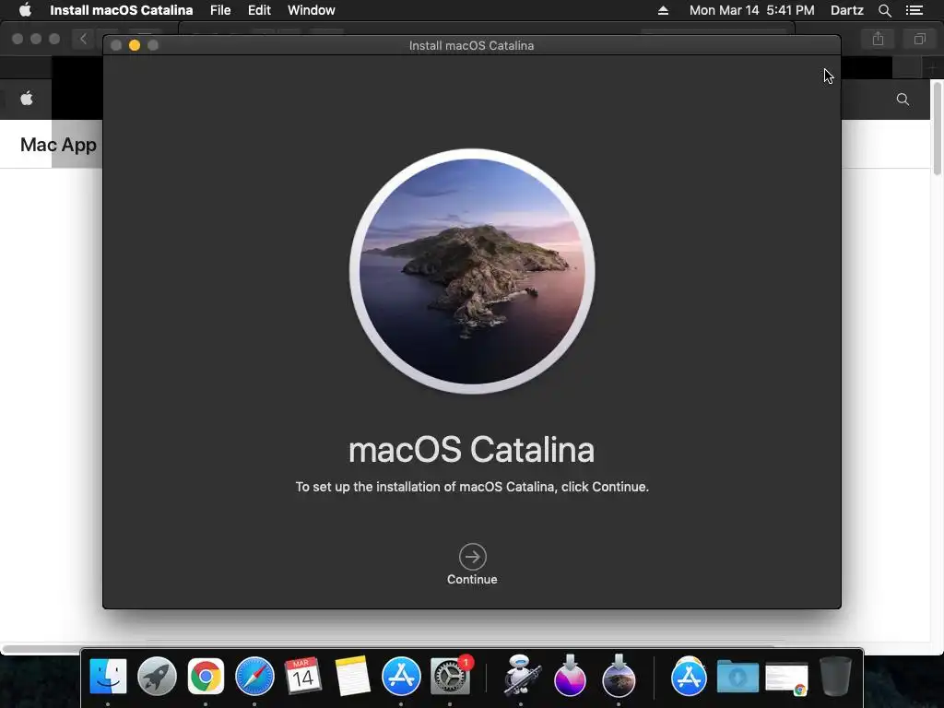Open the Install macOS Catalina app menu
This screenshot has height=708, width=944.
121,10
